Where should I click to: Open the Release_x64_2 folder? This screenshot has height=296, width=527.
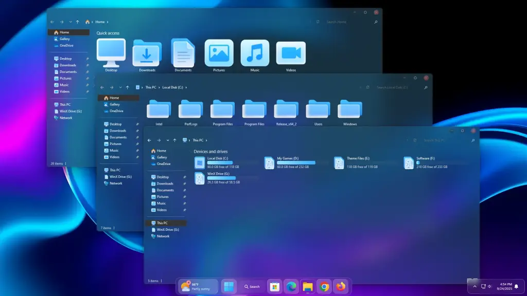(286, 109)
